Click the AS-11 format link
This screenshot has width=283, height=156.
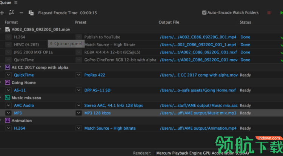point(20,90)
